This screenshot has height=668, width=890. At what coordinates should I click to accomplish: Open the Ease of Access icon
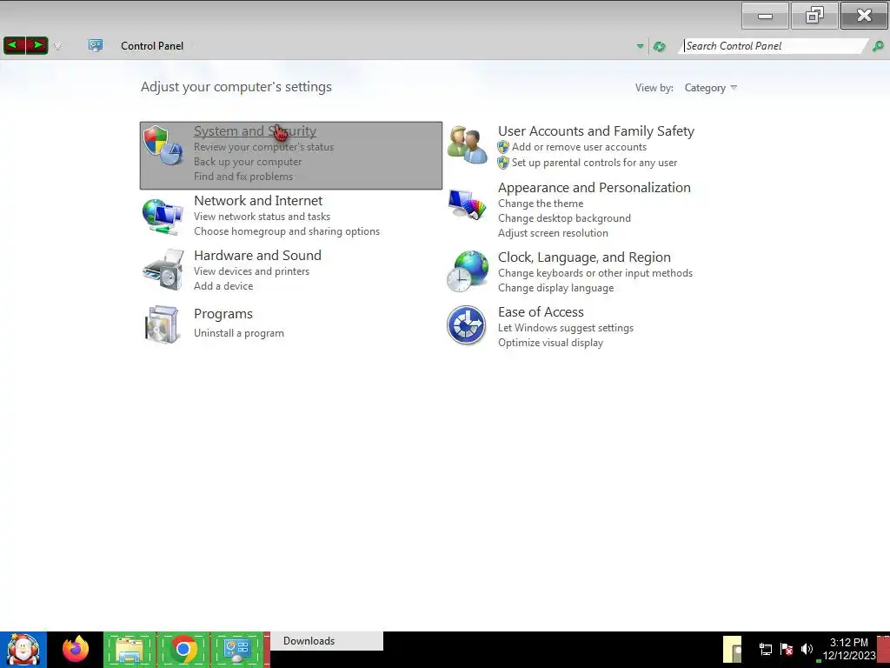[x=466, y=325]
